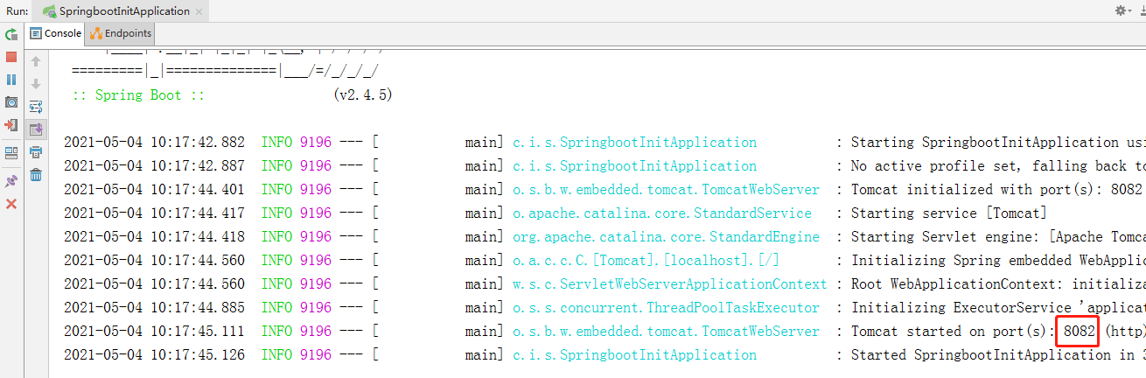Rerun SpringbootInitApplication with the green rerun icon
The width and height of the screenshot is (1146, 378).
(11, 34)
